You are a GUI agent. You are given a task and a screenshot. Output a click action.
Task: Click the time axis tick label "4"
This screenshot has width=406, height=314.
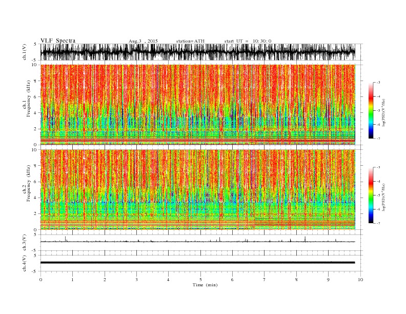coord(168,280)
